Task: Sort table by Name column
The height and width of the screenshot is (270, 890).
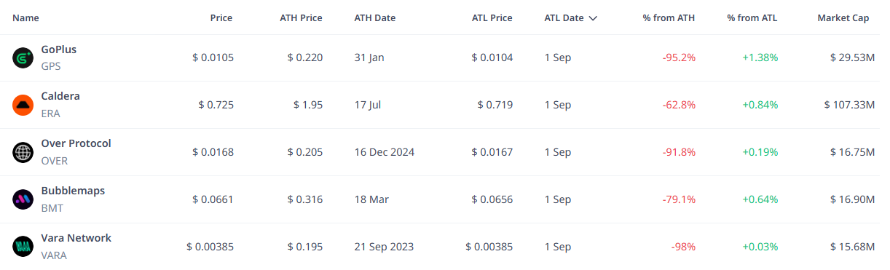Action: pyautogui.click(x=26, y=17)
